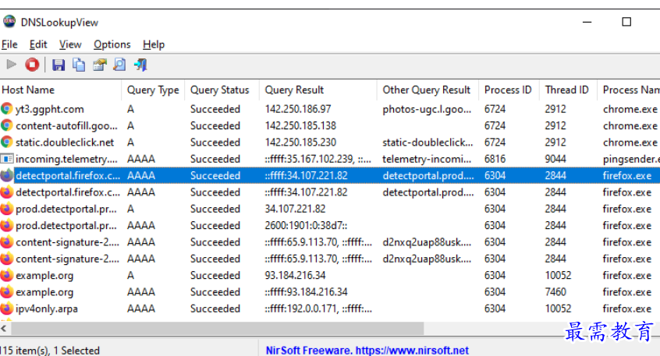Click the Exit door toolbar icon

(x=140, y=65)
